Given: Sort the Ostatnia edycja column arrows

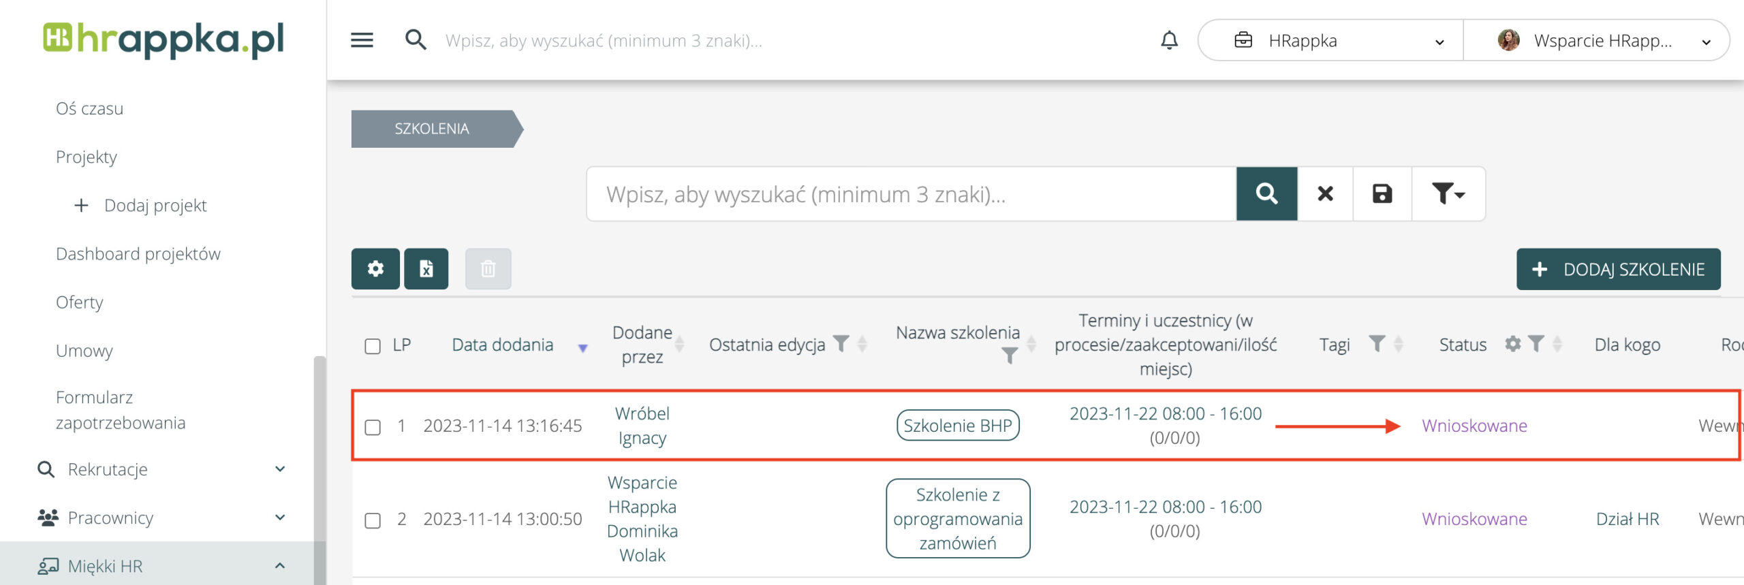Looking at the screenshot, I should pos(862,345).
